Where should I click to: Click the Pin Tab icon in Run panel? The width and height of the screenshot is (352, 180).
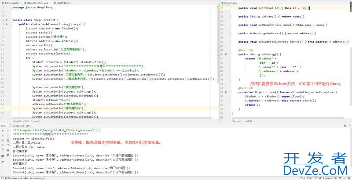[3, 162]
